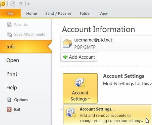Screen dimensions: 152x125
Task: Open the File tab
Action: [x=10, y=13]
